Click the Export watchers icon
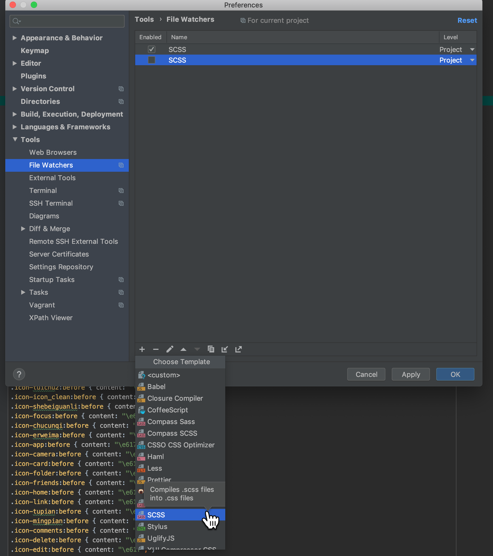Viewport: 493px width, 556px height. pyautogui.click(x=238, y=349)
